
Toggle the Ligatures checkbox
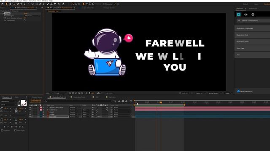pos(2,130)
